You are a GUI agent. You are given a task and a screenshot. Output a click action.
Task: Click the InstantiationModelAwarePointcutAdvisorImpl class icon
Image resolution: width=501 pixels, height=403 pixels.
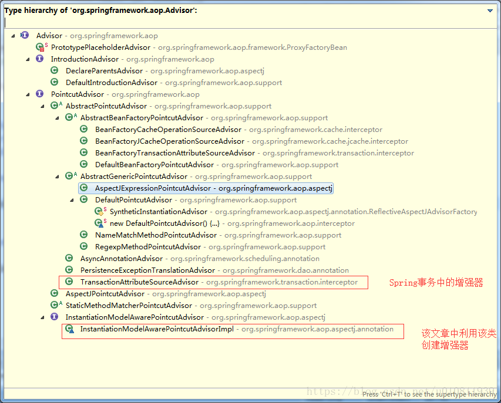70,329
